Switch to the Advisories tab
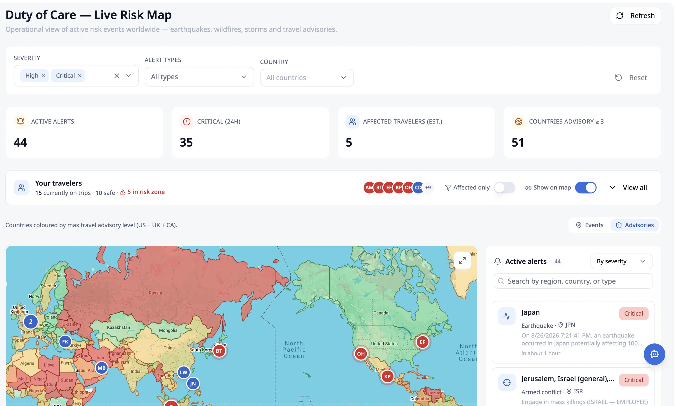 point(635,225)
